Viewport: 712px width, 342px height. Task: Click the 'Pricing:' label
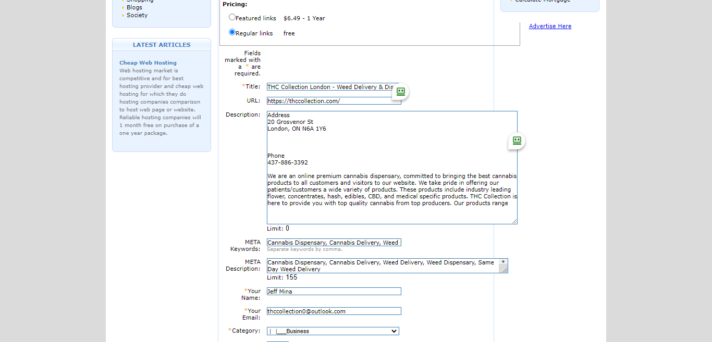pos(235,4)
